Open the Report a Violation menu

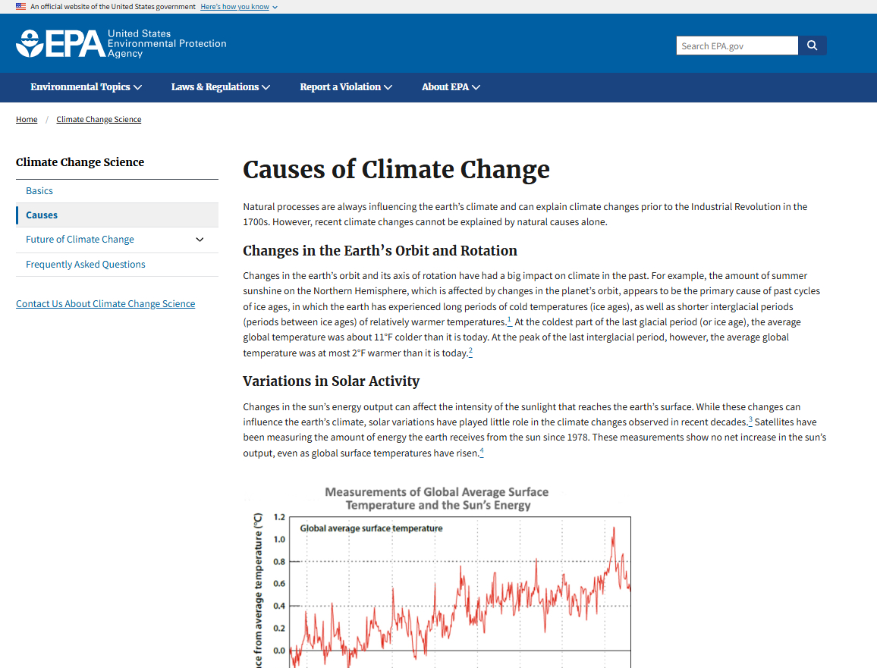coord(345,87)
